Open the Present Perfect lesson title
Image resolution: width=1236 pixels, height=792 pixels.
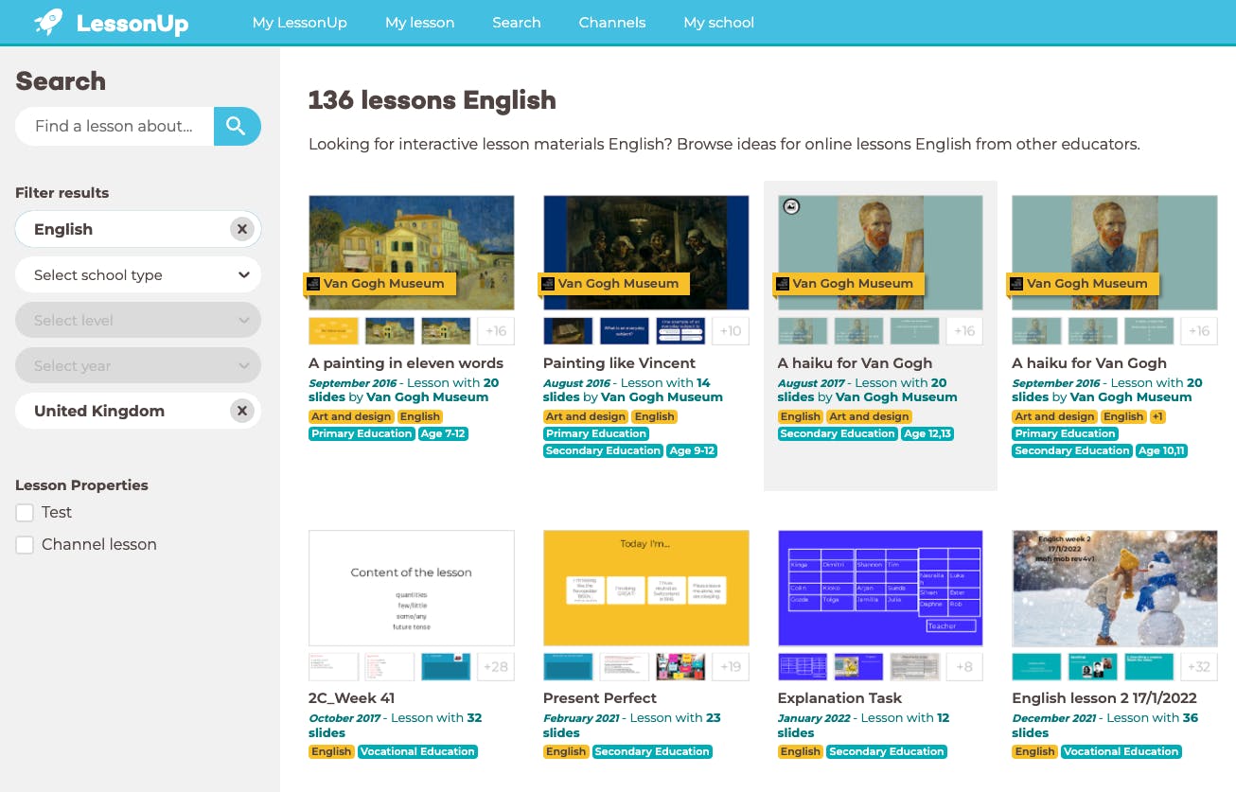600,698
